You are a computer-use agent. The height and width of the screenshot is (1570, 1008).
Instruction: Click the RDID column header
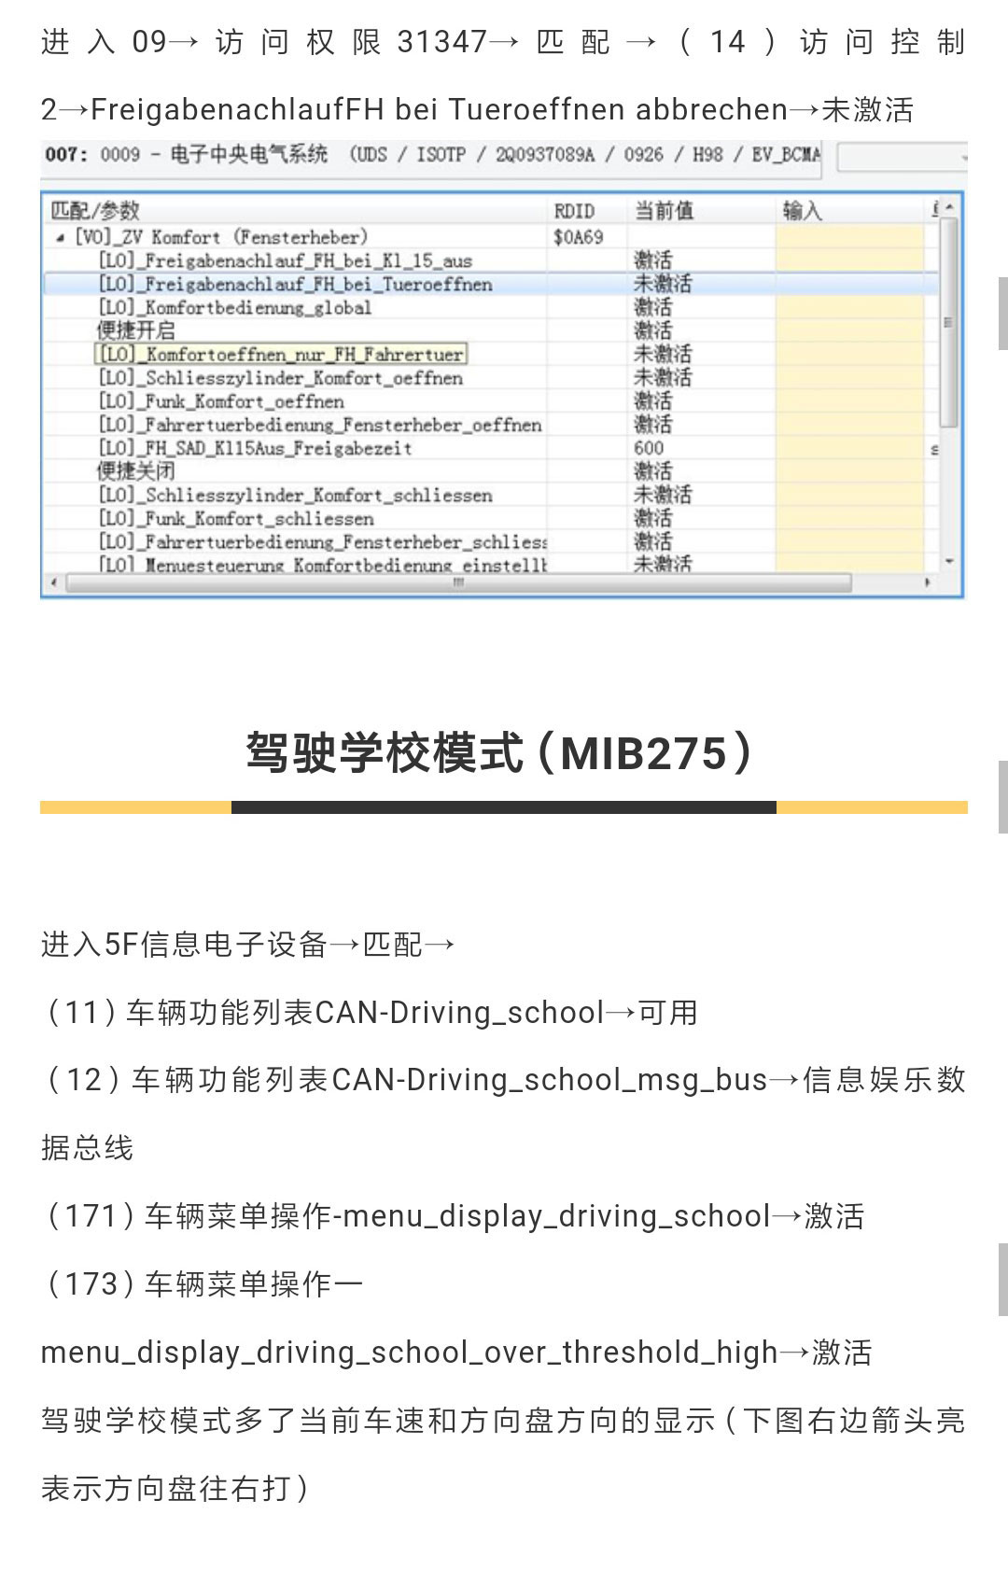point(587,210)
